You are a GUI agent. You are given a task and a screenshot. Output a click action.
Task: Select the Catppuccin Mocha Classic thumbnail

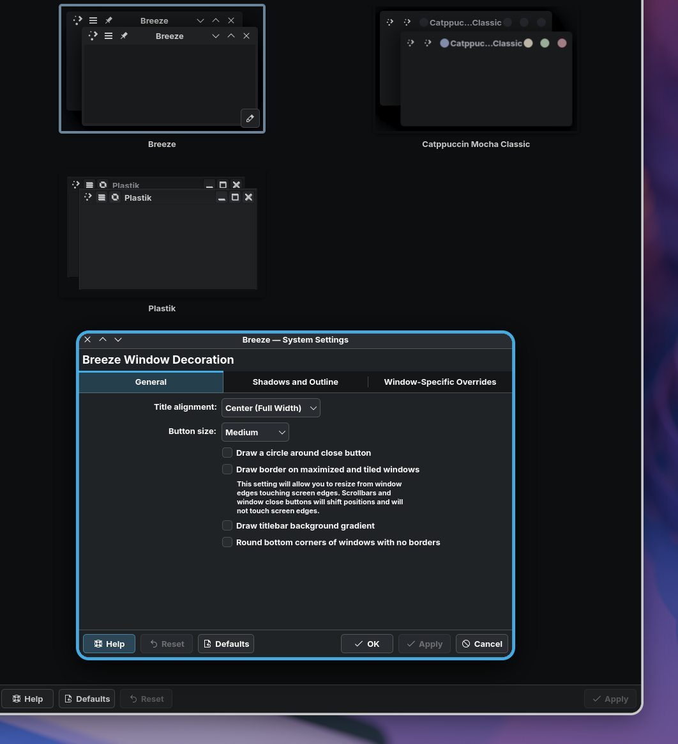(x=476, y=69)
